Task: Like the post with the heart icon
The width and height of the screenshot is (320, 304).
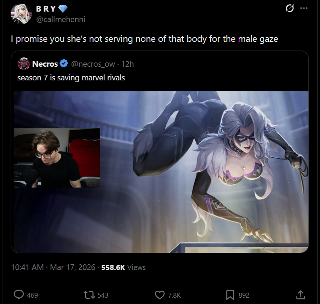Action: (x=159, y=295)
